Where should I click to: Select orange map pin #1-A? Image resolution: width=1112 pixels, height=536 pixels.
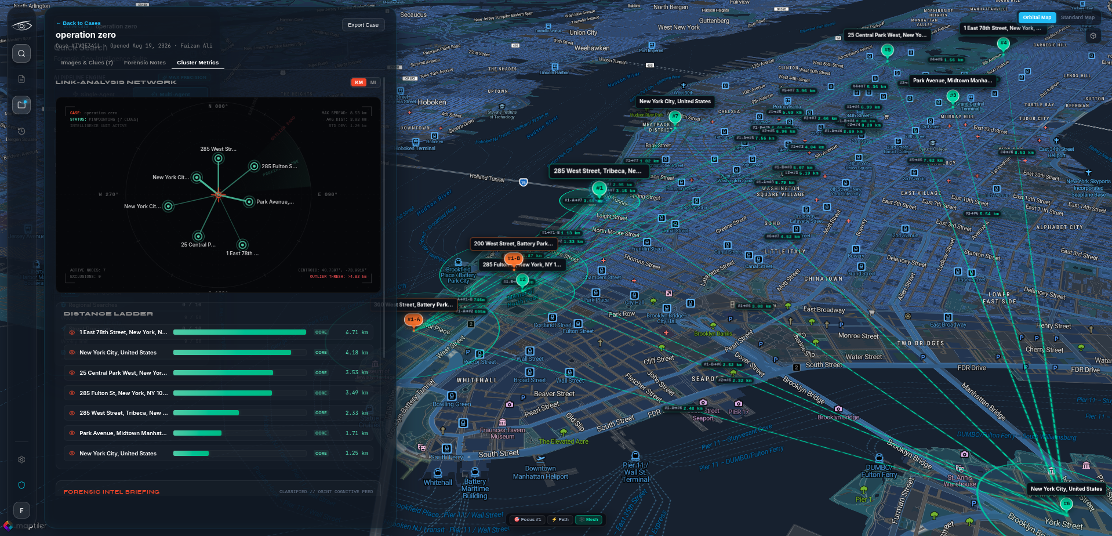pos(413,320)
